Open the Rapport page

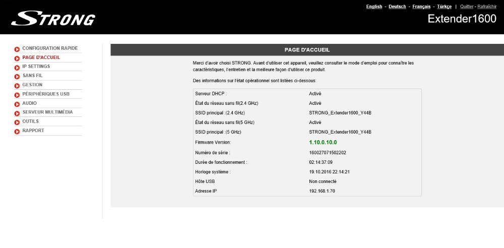[33, 131]
